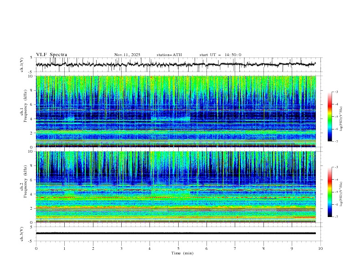Click the color bar beside the ch.2 spectrogram
This screenshot has width=361, height=279.
330,192
